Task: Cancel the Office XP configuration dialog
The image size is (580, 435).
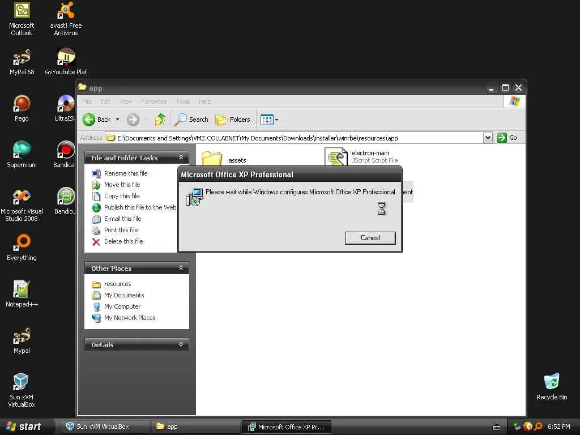Action: [x=370, y=238]
